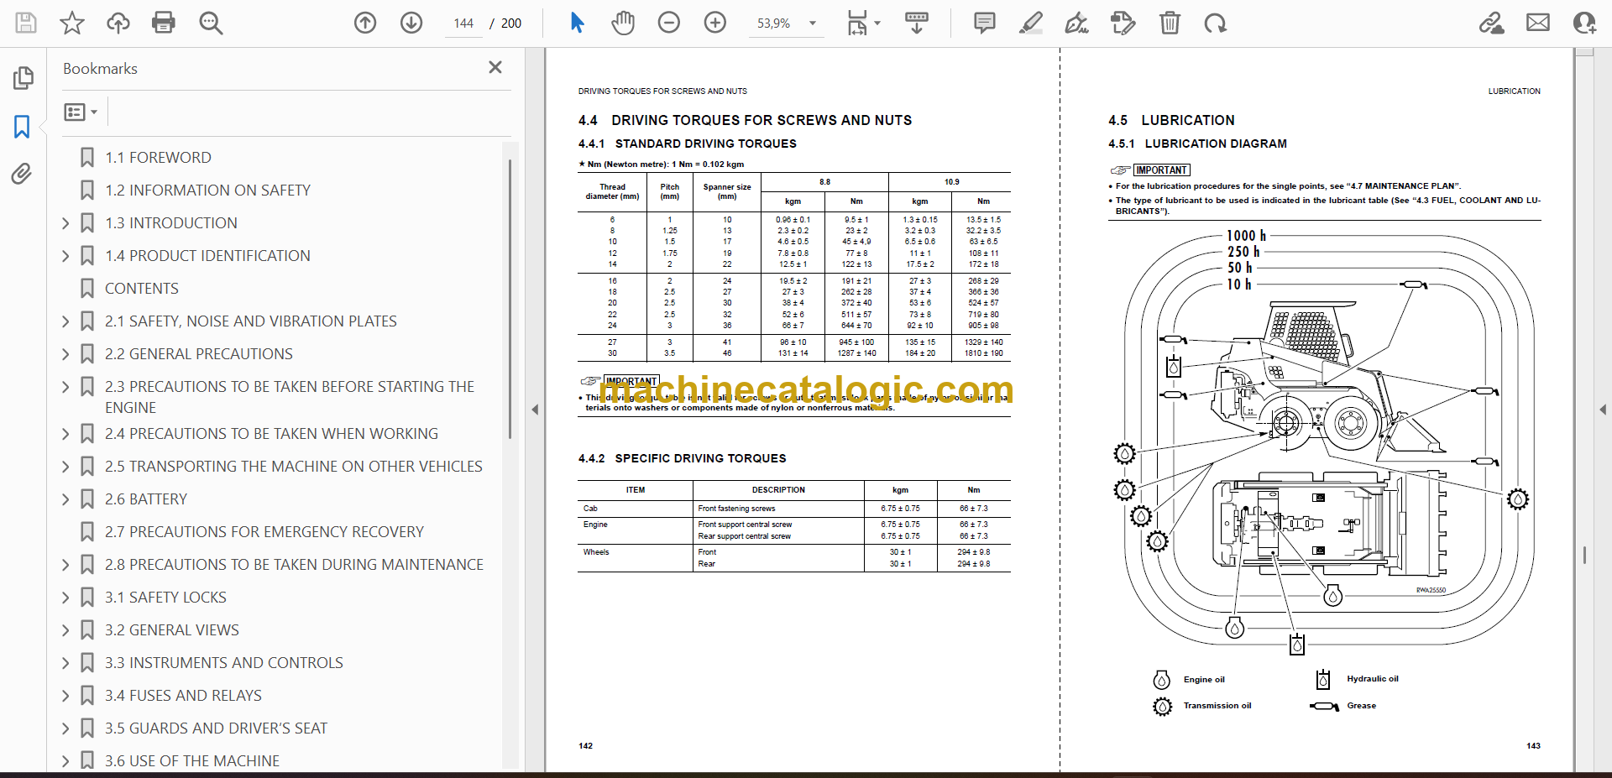Open the stamp tool

coord(1123,23)
